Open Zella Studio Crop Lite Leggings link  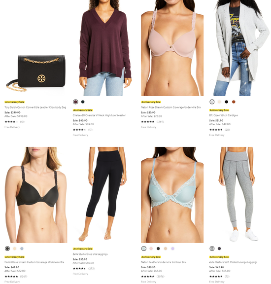tap(90, 254)
